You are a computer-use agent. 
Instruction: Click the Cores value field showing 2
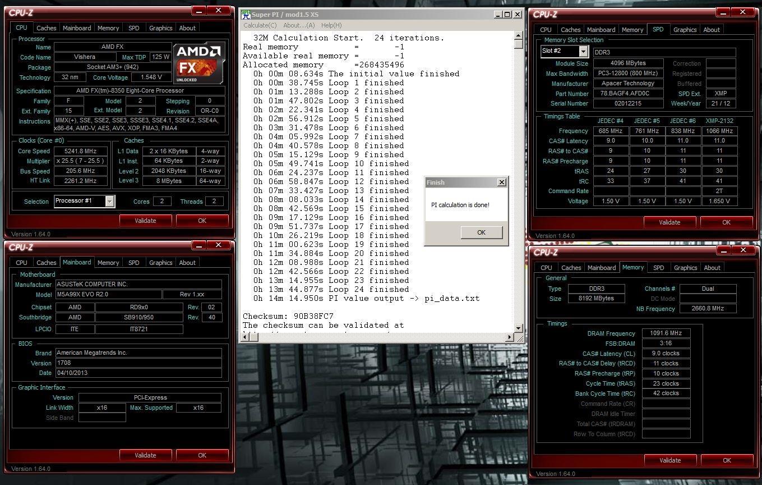point(161,201)
